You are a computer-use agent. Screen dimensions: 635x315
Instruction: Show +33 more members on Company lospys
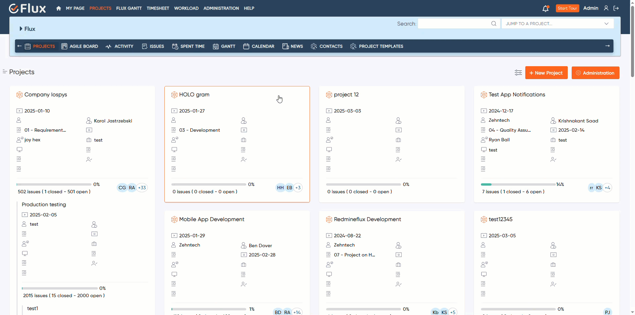click(142, 188)
